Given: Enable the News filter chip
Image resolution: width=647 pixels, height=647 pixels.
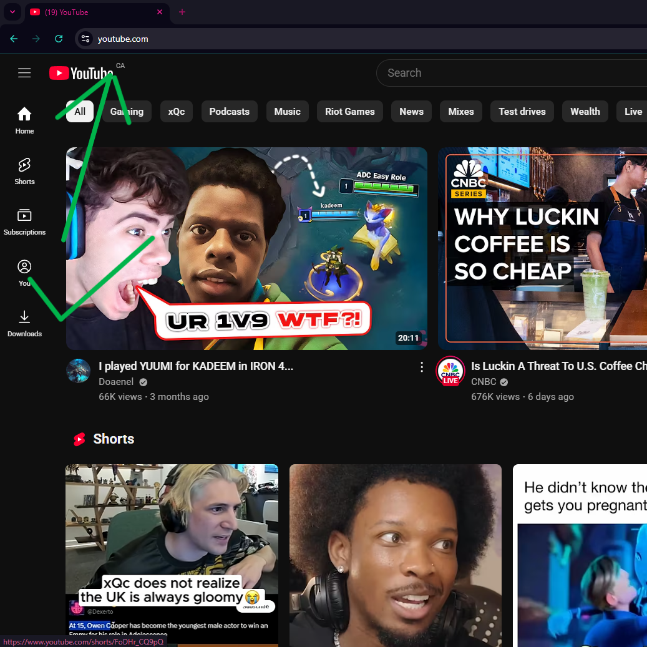Looking at the screenshot, I should [x=411, y=112].
